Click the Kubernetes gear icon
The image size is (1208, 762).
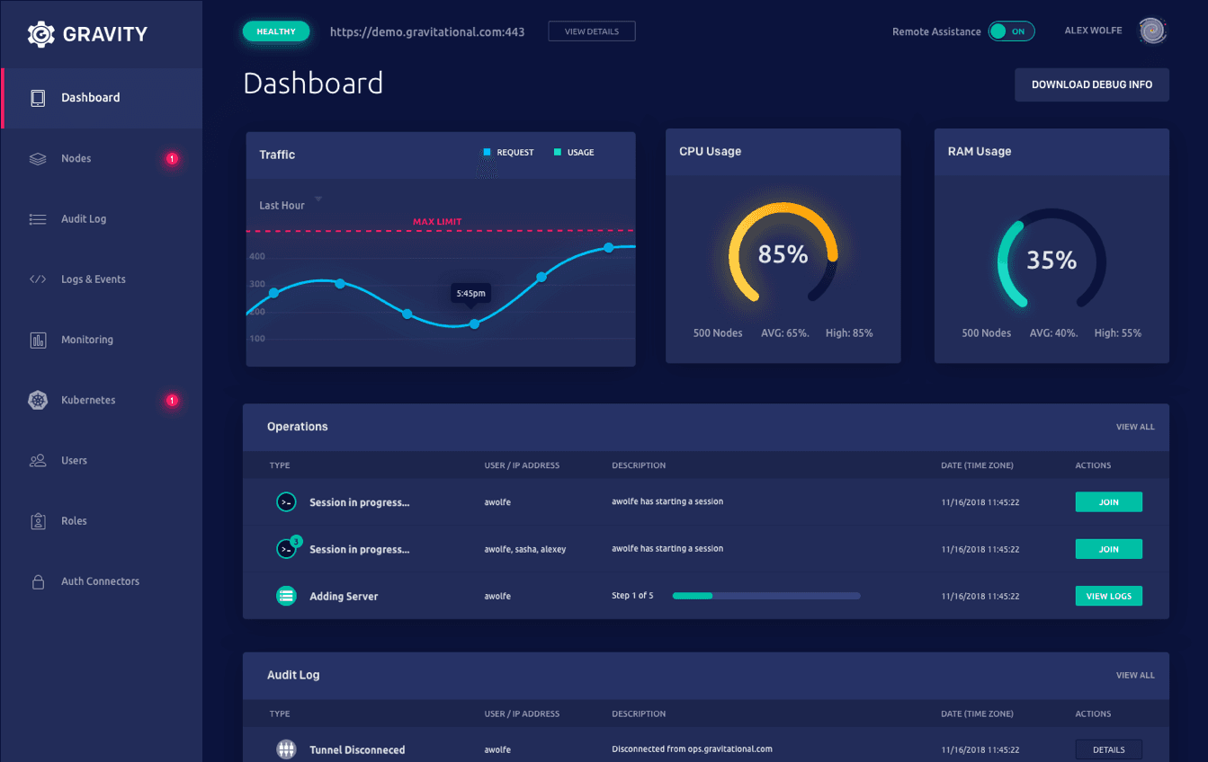click(37, 400)
